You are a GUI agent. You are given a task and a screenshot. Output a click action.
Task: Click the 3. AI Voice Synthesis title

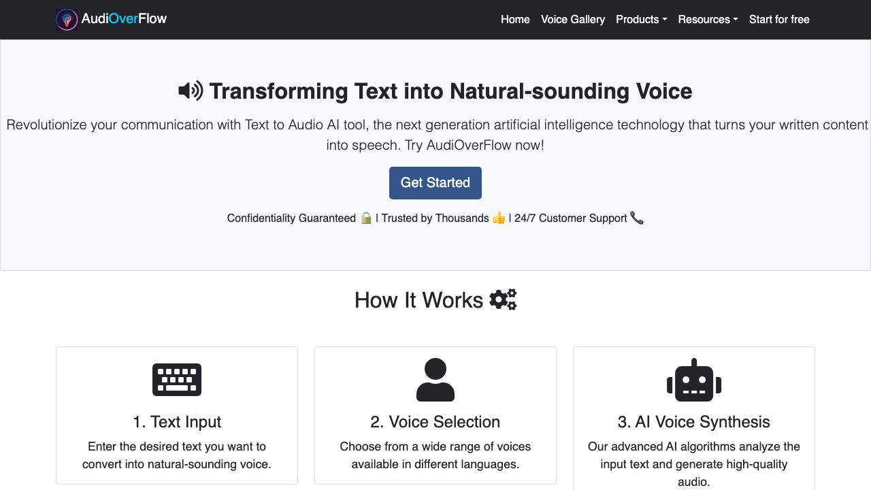[694, 422]
